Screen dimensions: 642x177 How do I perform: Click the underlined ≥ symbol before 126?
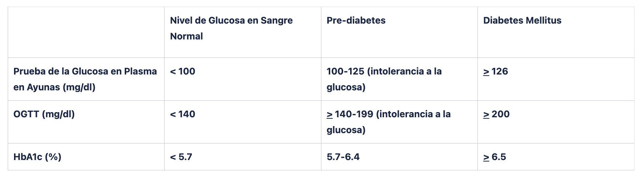click(486, 72)
